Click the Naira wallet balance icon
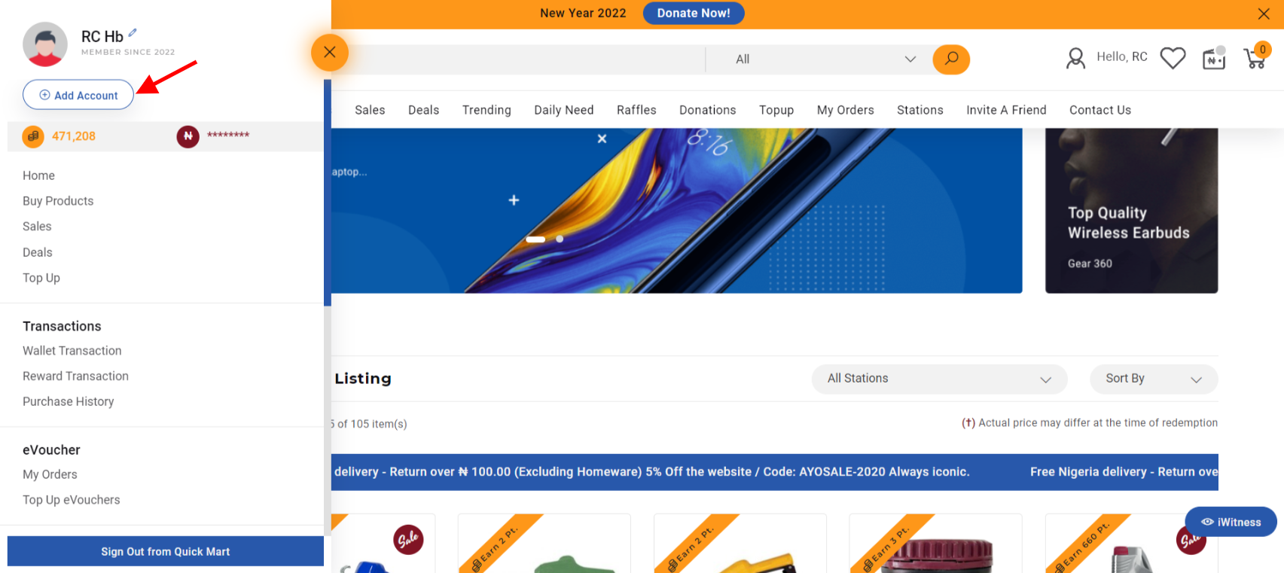This screenshot has height=573, width=1284. (x=188, y=136)
